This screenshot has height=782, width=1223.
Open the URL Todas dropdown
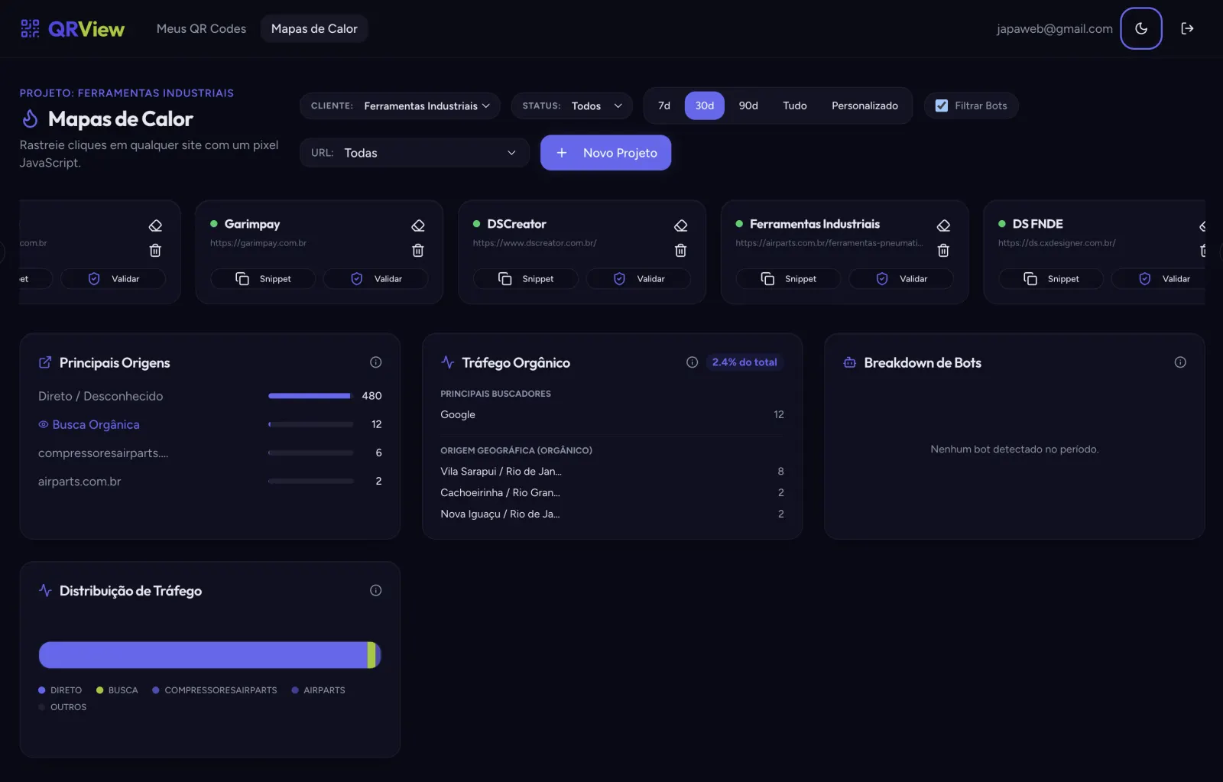(414, 153)
